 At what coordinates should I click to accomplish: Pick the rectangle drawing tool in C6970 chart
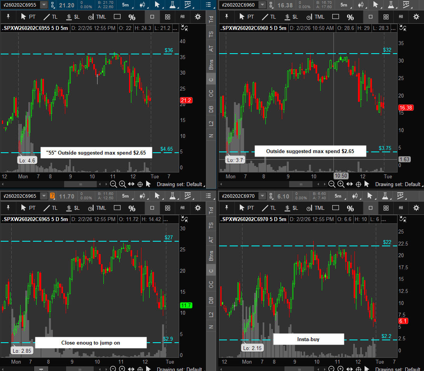(335, 208)
